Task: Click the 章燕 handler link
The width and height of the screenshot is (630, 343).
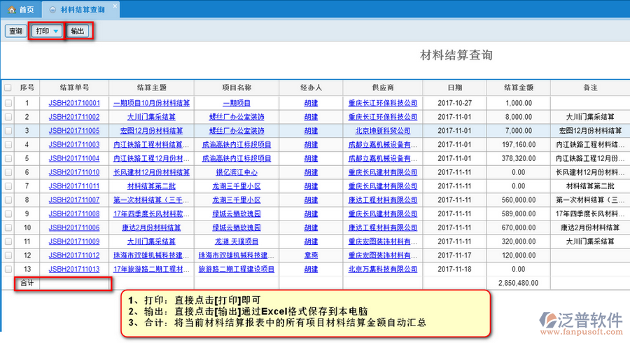Action: click(x=311, y=255)
